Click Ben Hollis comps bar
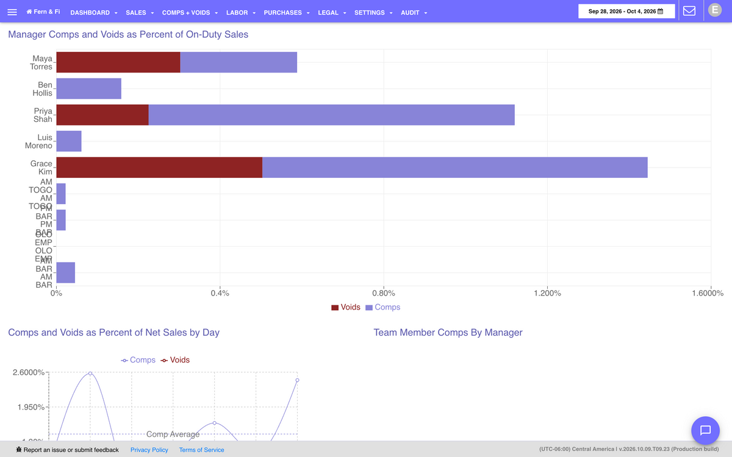Image resolution: width=732 pixels, height=457 pixels. (88, 88)
